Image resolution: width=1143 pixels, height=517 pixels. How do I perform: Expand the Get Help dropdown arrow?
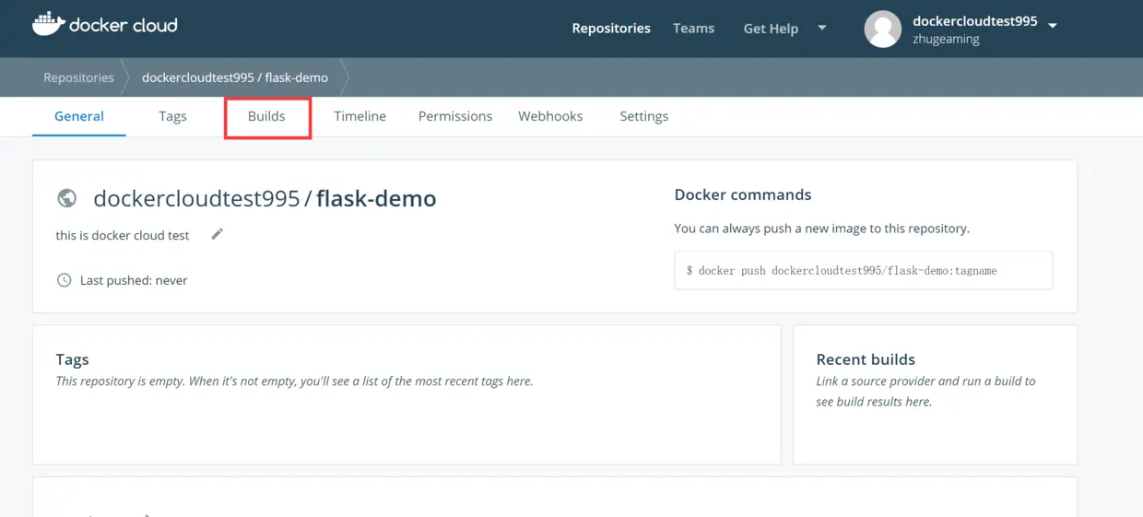pos(822,28)
